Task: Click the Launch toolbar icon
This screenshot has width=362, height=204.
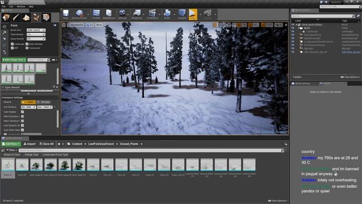Action: pyautogui.click(x=208, y=14)
